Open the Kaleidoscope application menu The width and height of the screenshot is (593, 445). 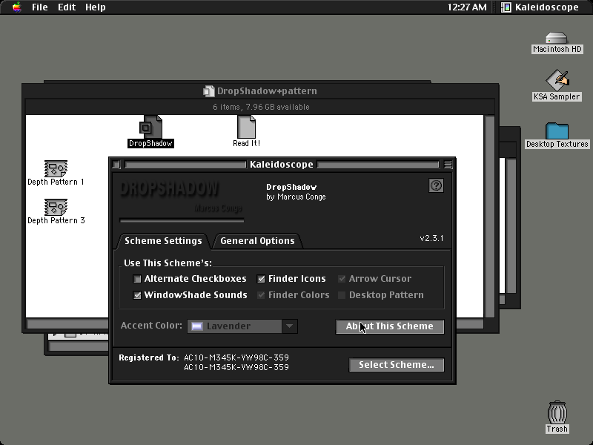pyautogui.click(x=540, y=7)
